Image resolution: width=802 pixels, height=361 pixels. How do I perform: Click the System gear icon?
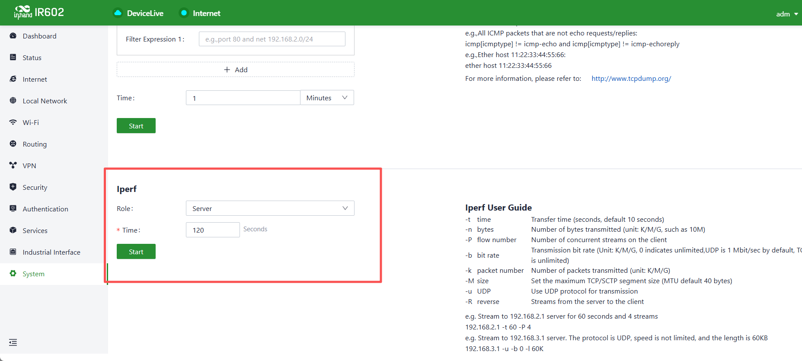[13, 274]
